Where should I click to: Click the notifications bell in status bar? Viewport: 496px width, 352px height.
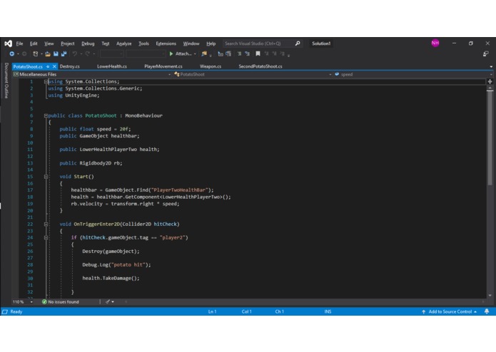[x=487, y=311]
